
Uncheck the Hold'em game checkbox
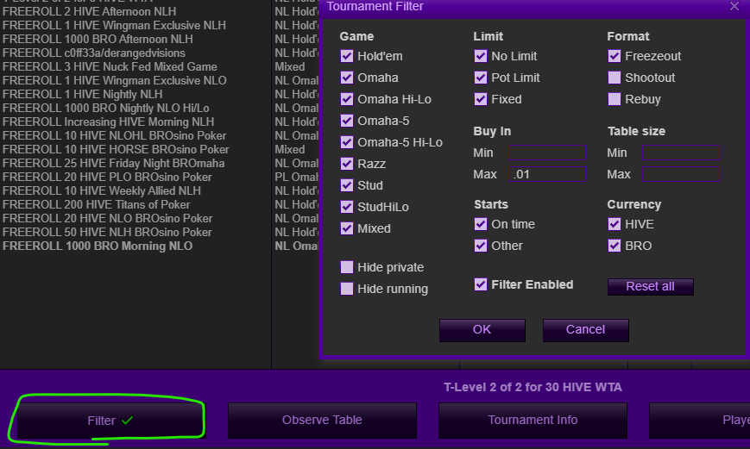tap(347, 56)
